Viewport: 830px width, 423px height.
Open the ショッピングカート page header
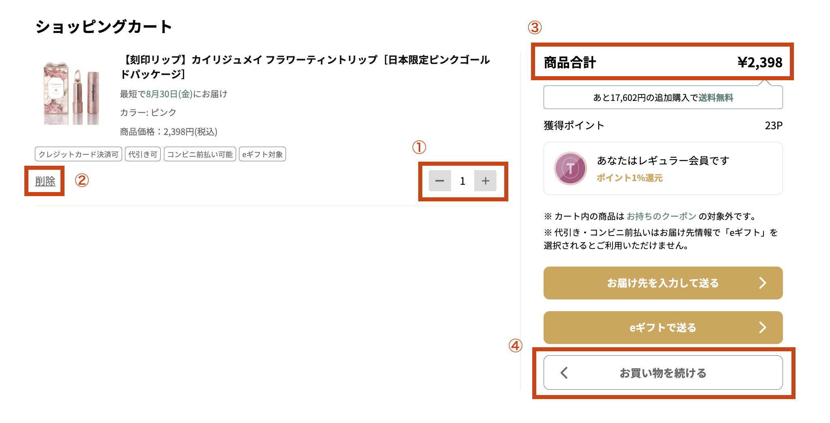point(104,26)
